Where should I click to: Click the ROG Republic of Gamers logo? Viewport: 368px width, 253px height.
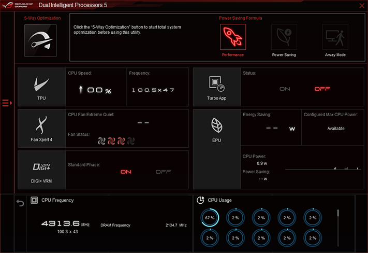(18, 5)
